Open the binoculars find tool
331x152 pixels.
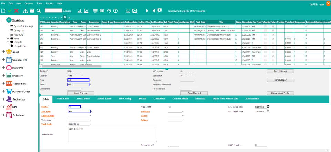click(31, 11)
